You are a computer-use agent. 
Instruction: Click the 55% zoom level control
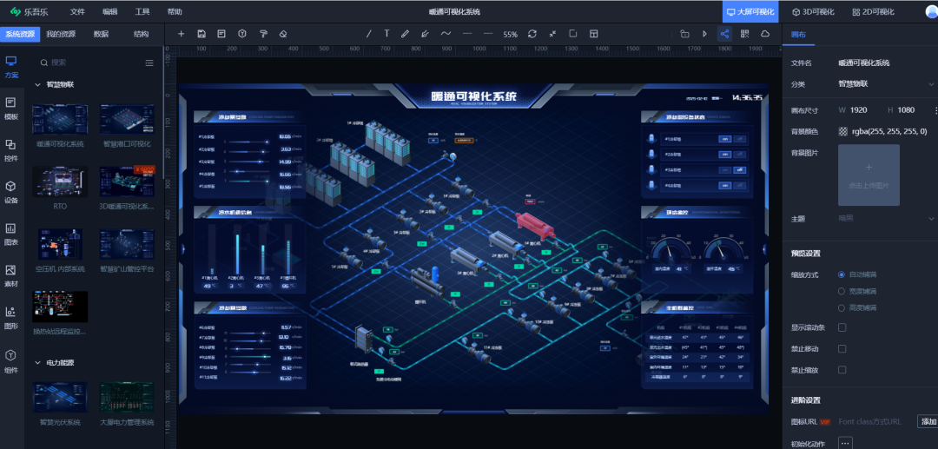[x=511, y=35]
